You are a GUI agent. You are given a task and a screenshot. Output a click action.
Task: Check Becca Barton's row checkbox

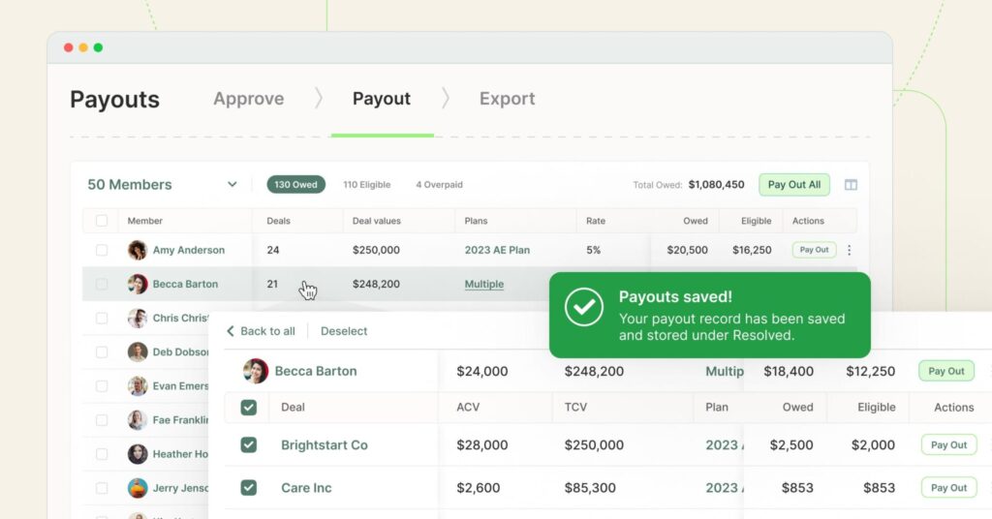pos(101,285)
